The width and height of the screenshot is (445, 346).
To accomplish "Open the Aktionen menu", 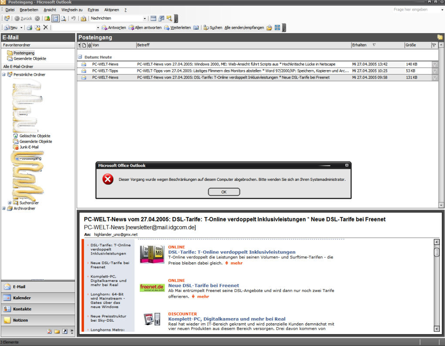I will click(111, 10).
